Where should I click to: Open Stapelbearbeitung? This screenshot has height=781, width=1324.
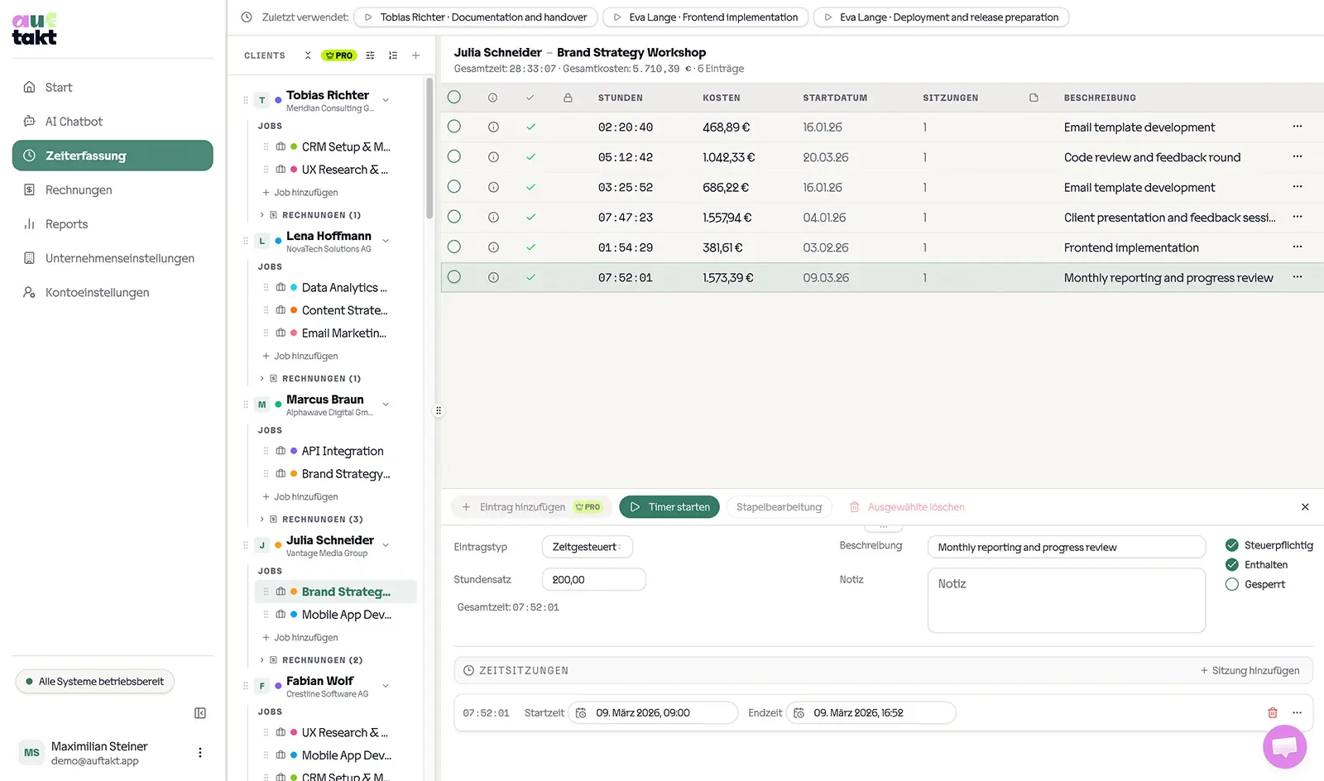coord(779,506)
